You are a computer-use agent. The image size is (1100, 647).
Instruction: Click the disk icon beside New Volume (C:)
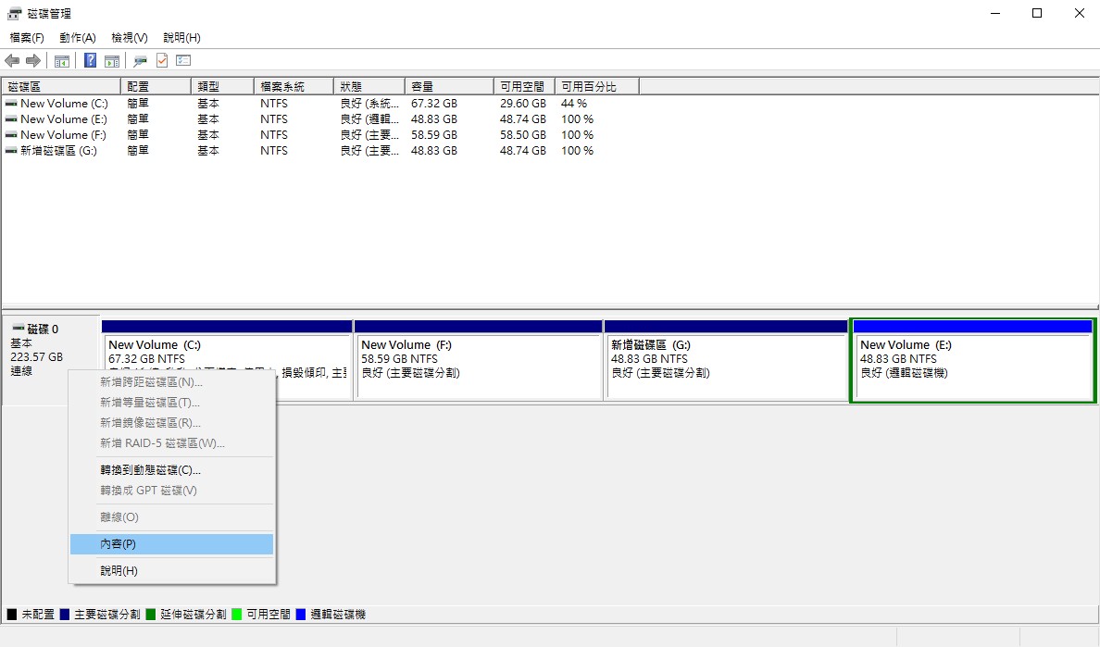(x=9, y=104)
